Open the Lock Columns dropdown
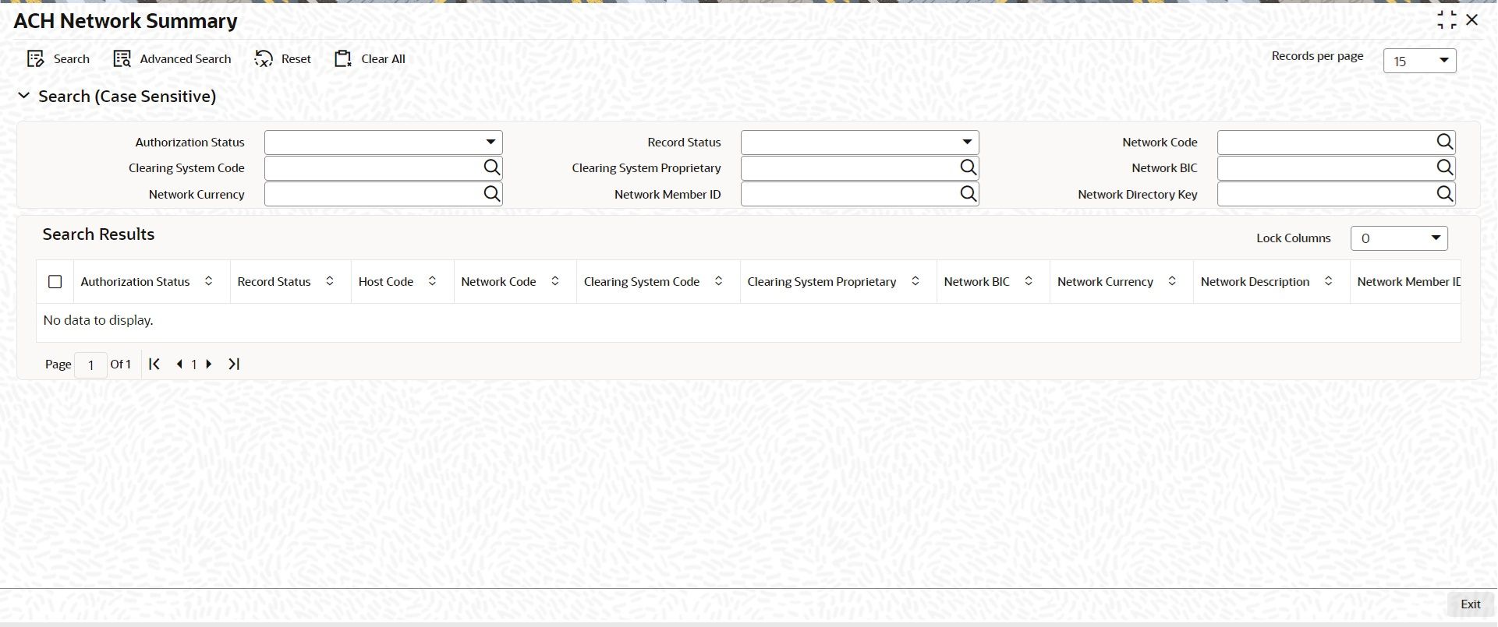This screenshot has width=1498, height=627. click(x=1399, y=238)
